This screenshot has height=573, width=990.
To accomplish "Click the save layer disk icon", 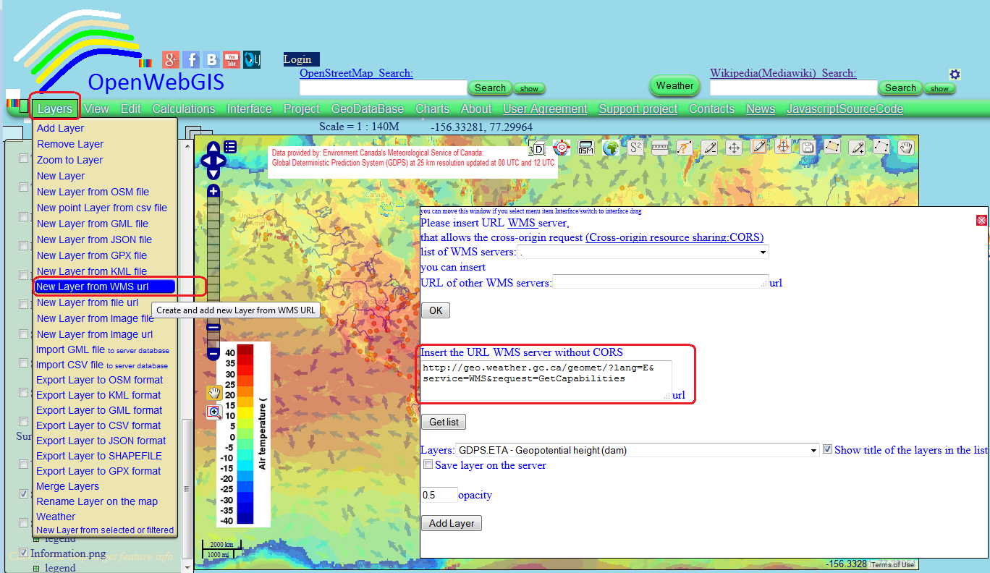I will pos(807,147).
